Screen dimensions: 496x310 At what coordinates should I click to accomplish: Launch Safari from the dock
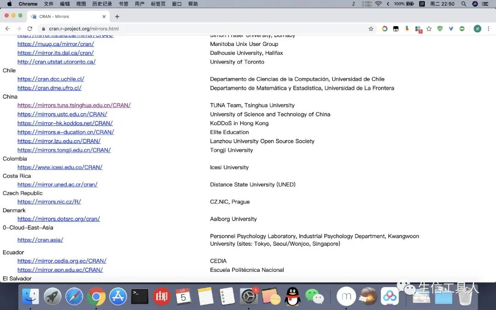coord(74,297)
